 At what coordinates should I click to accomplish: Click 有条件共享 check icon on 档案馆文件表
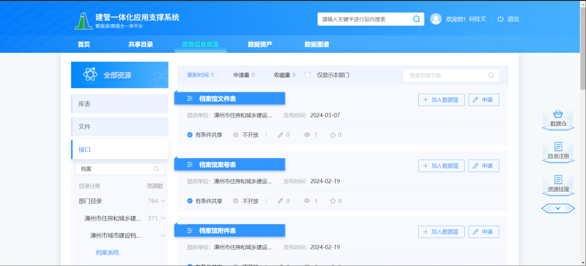coord(190,135)
